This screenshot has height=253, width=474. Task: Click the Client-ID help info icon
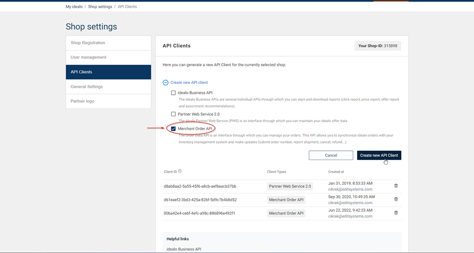pos(180,171)
